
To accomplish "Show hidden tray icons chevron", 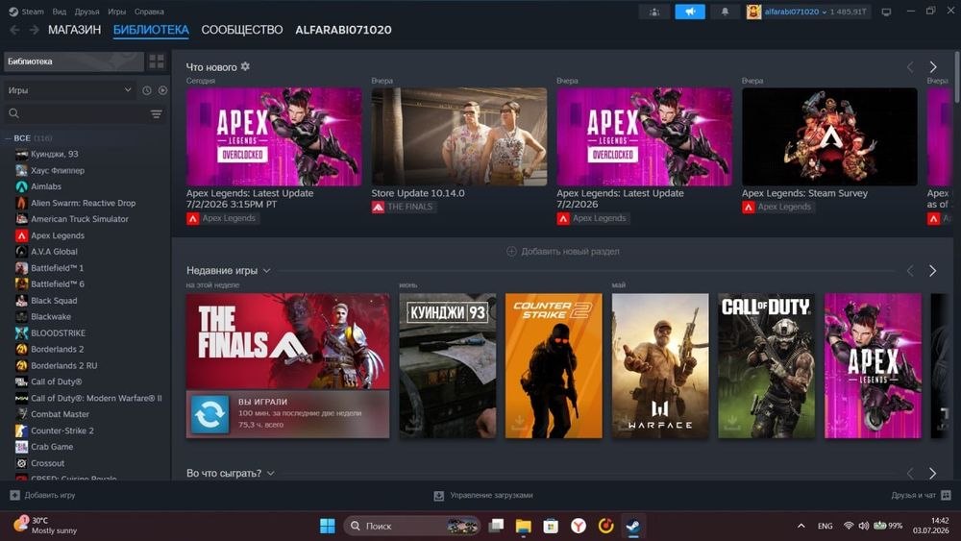I will pyautogui.click(x=801, y=526).
